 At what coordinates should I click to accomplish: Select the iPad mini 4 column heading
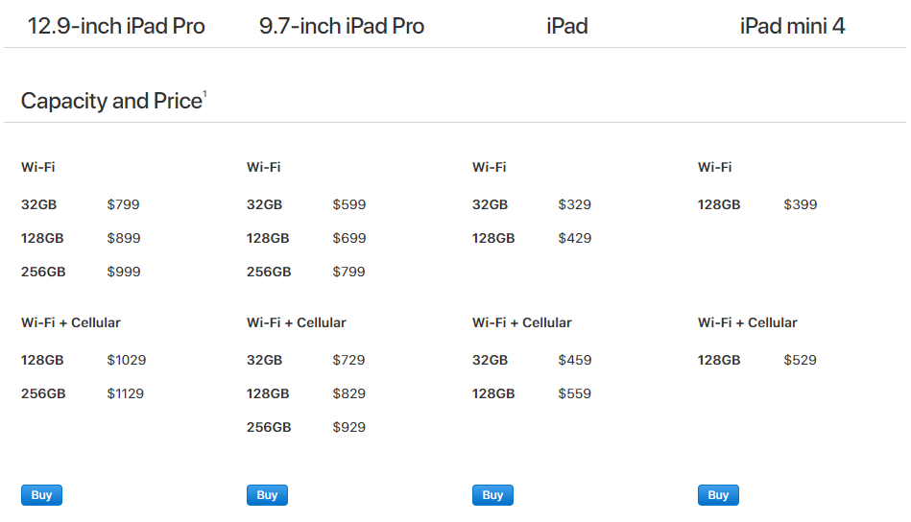coord(793,26)
